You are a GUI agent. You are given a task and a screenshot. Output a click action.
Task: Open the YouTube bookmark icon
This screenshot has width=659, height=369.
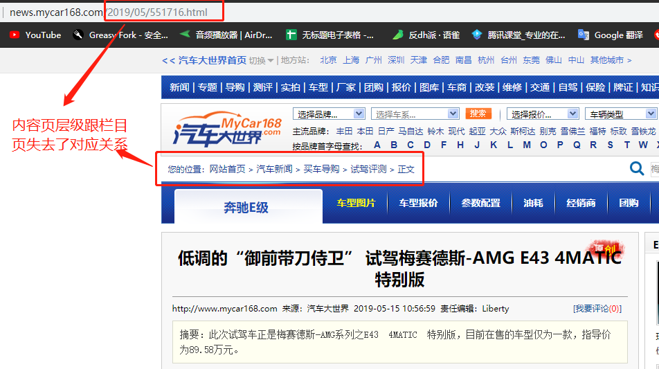point(15,35)
